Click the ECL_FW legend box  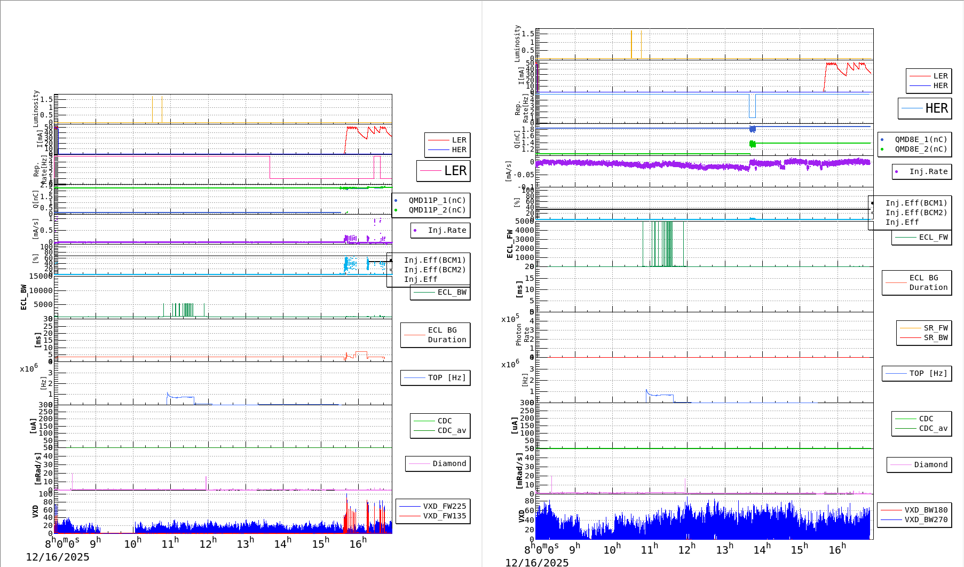click(922, 237)
